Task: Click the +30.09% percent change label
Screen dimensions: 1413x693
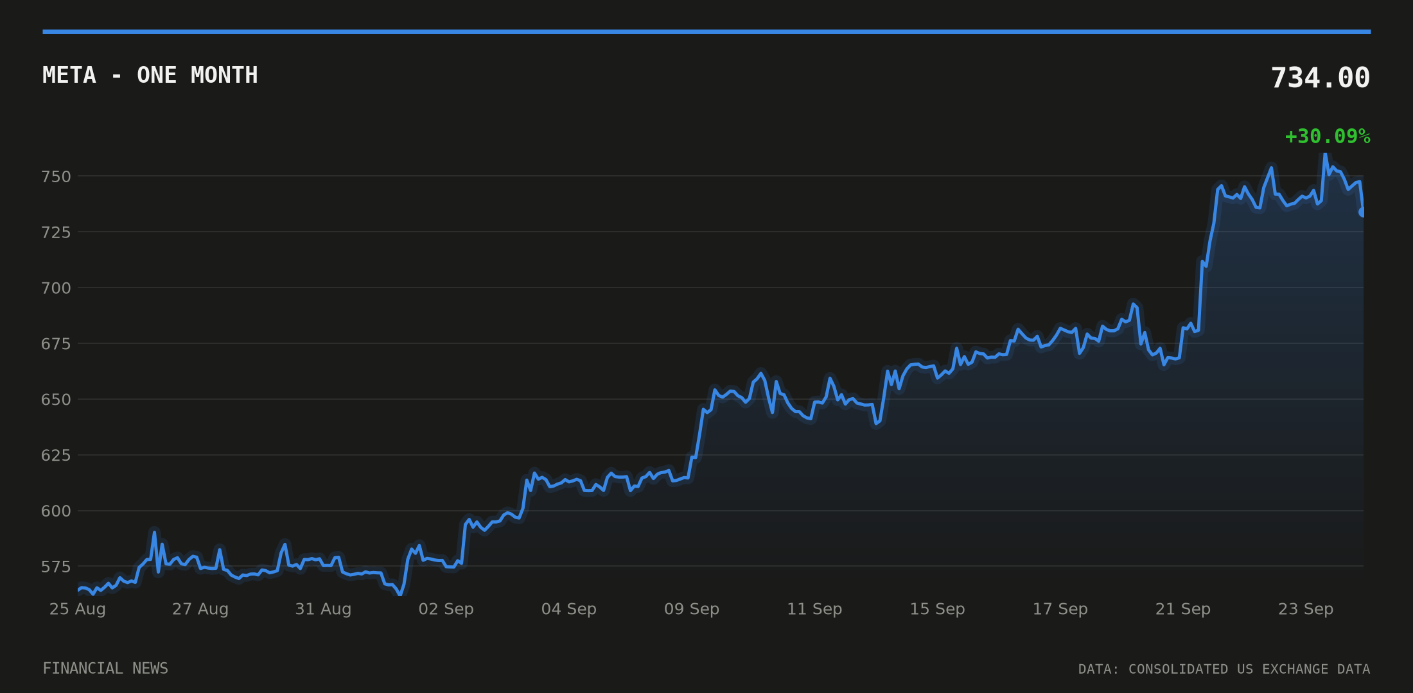Action: [x=1328, y=137]
